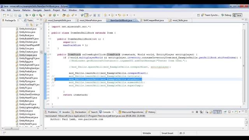249x140 pixels.
Task: Click Remove Launch X icon in Console
Action: click(x=197, y=112)
